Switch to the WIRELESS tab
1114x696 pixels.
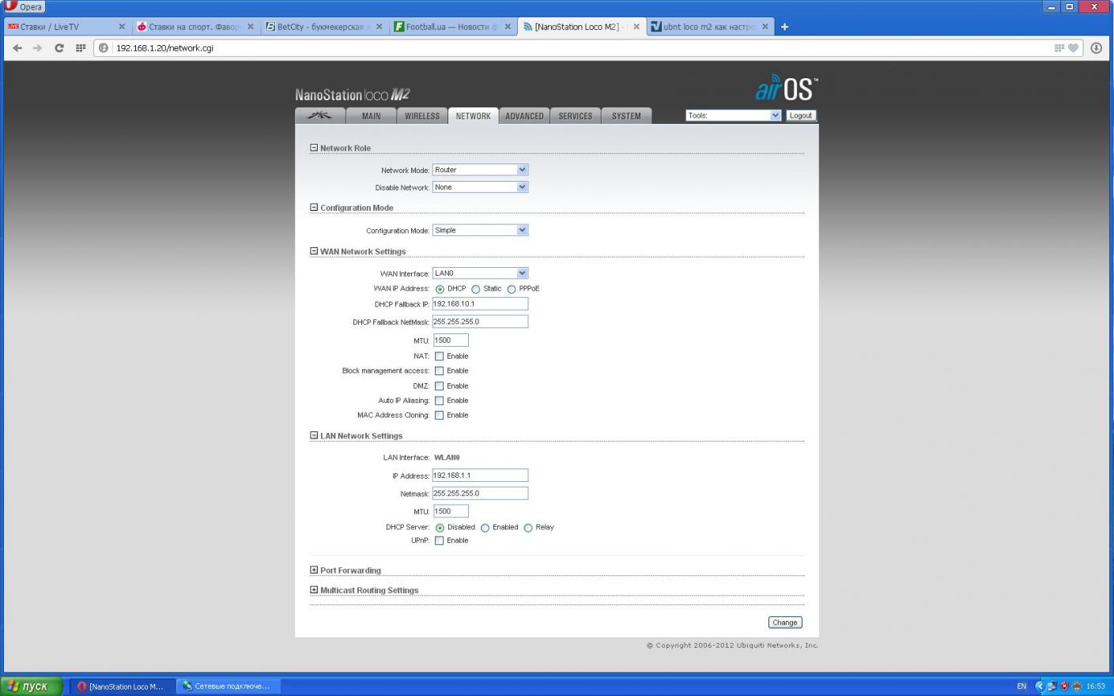(x=422, y=116)
